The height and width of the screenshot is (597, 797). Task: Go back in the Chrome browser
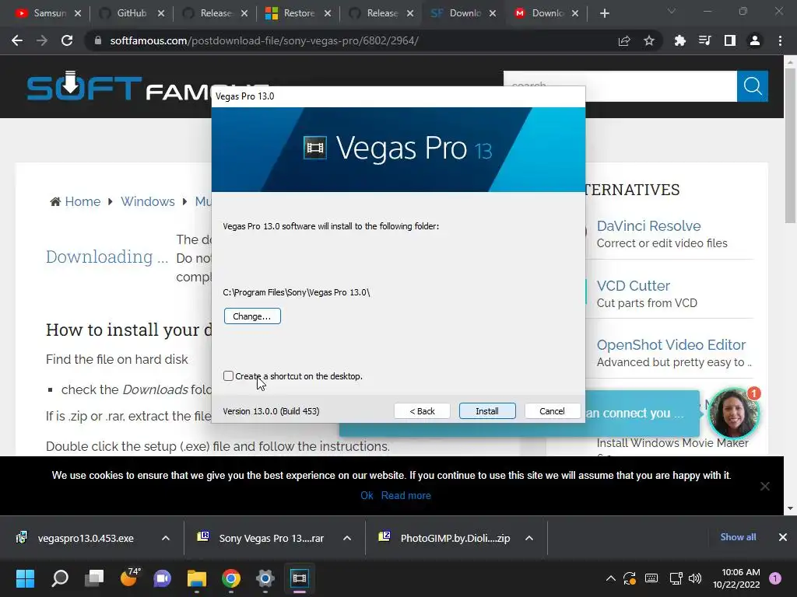click(x=17, y=40)
